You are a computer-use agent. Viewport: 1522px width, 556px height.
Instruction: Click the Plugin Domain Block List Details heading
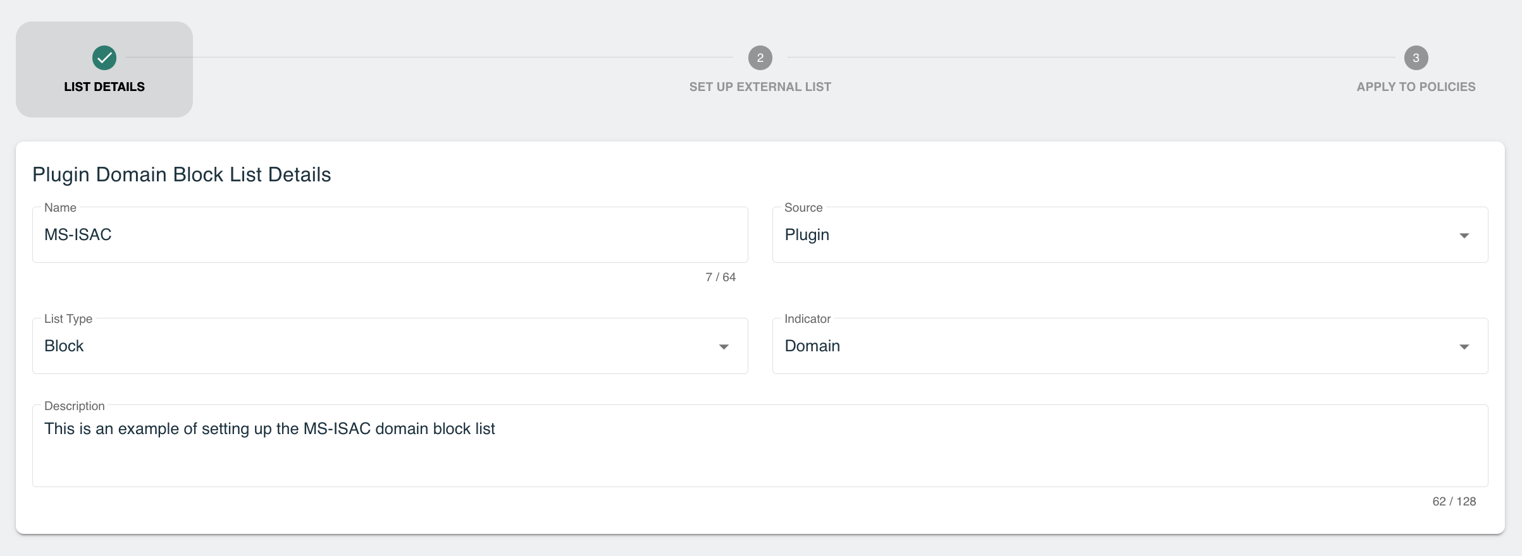click(182, 174)
